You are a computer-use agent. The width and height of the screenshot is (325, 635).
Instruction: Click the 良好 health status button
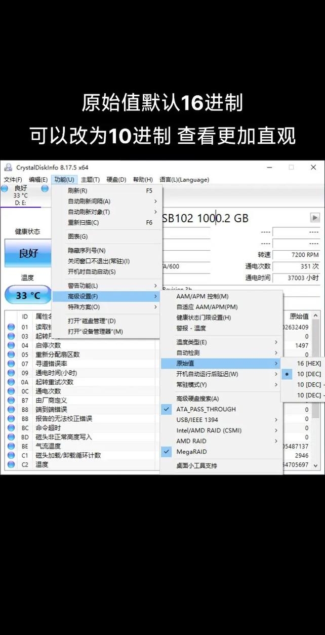tap(28, 253)
